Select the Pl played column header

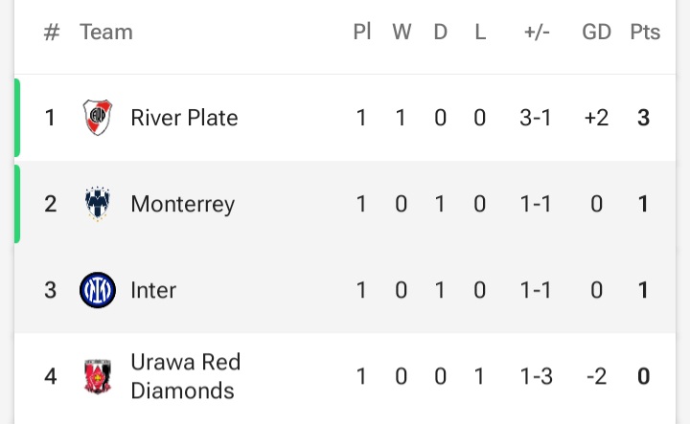tap(361, 33)
